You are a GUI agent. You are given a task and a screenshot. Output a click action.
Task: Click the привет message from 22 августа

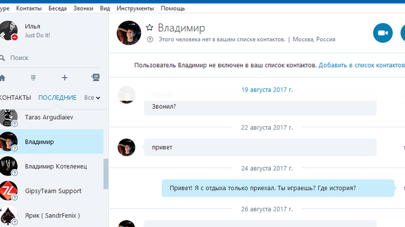point(260,147)
